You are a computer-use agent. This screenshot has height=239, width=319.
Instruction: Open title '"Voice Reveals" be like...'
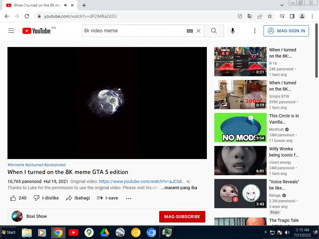[284, 185]
